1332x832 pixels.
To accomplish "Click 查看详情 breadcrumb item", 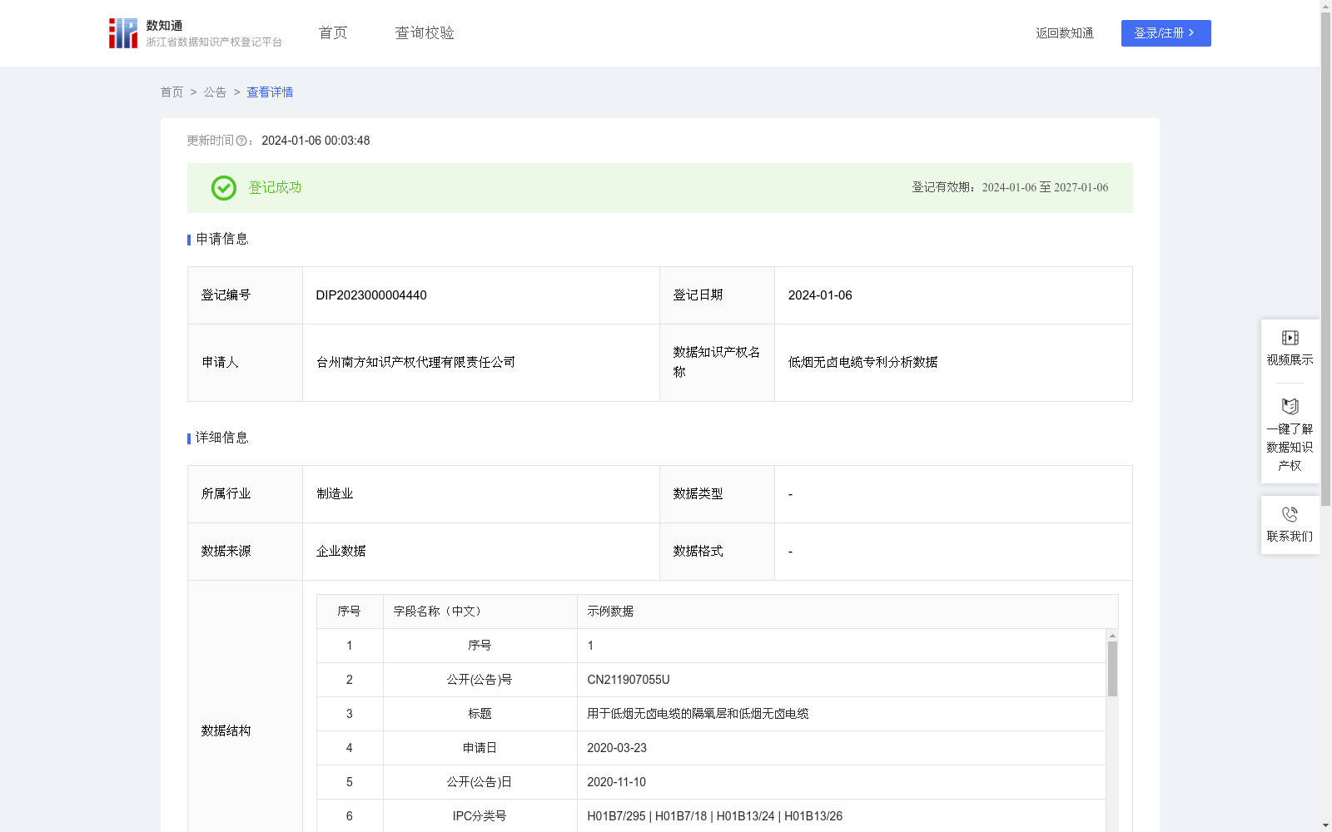I will click(x=270, y=92).
